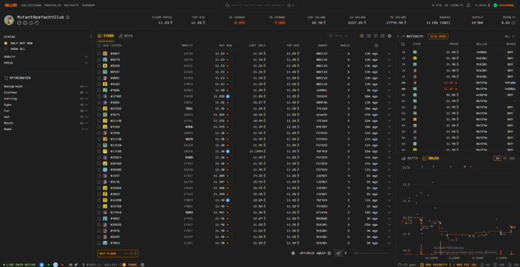Viewport: 520px width, 267px height.
Task: Click the gas pump priority icon
Action: click(422, 264)
